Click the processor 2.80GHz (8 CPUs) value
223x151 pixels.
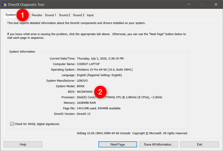pyautogui.click(x=119, y=97)
